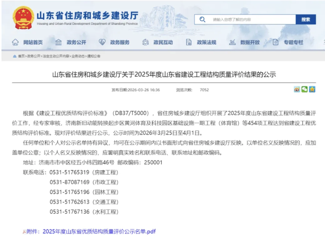Click the icon beside 专题专栏
This screenshot has height=240, width=325.
click(x=275, y=42)
